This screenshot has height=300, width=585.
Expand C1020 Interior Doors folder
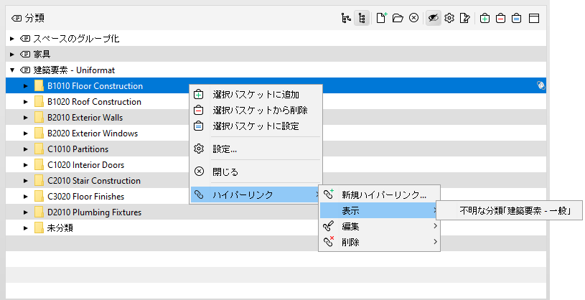tap(25, 165)
